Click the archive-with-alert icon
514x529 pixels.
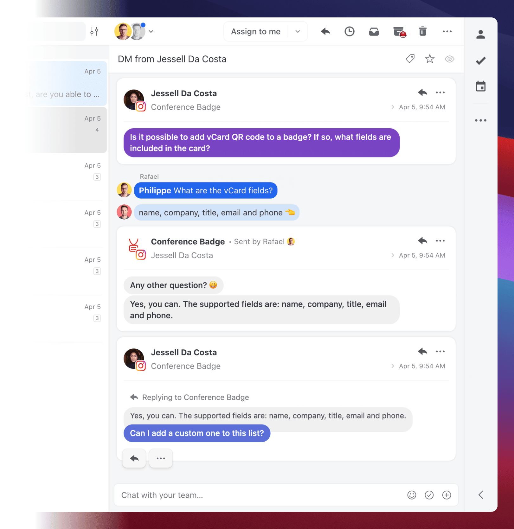tap(399, 32)
